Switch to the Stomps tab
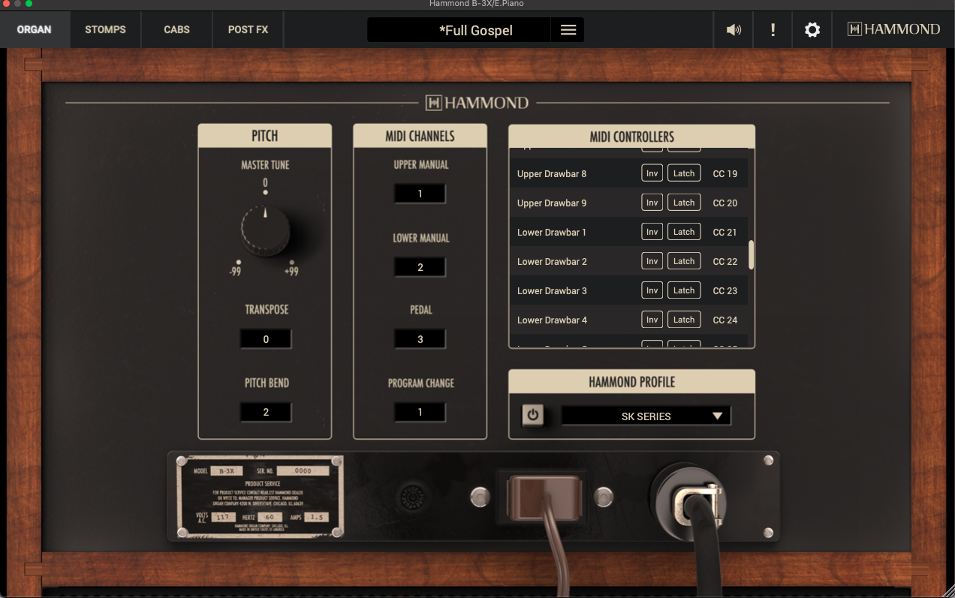The height and width of the screenshot is (598, 955). click(x=105, y=30)
